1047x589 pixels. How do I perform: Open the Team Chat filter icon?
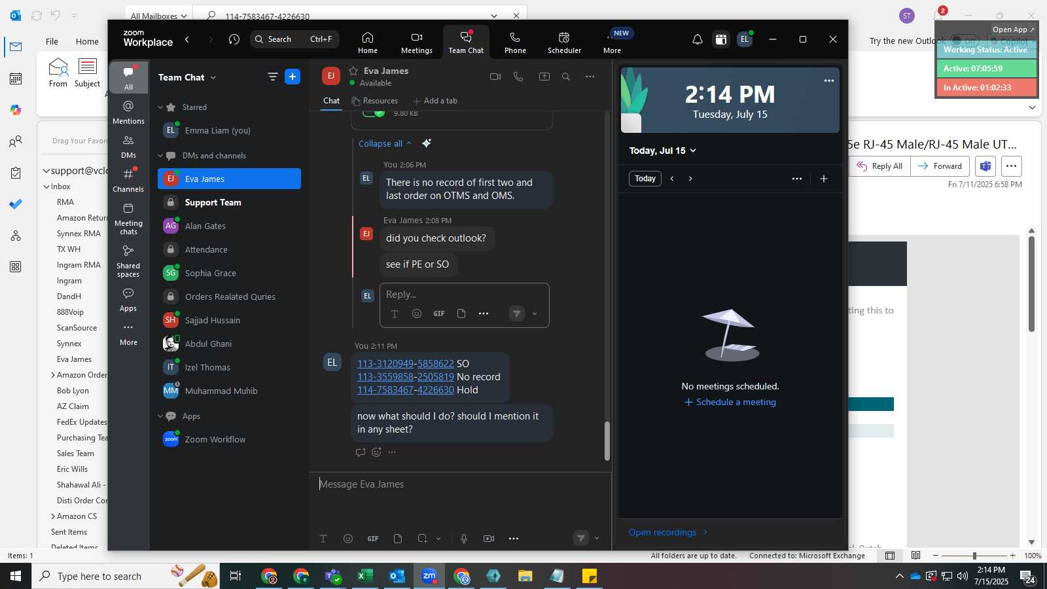coord(273,77)
